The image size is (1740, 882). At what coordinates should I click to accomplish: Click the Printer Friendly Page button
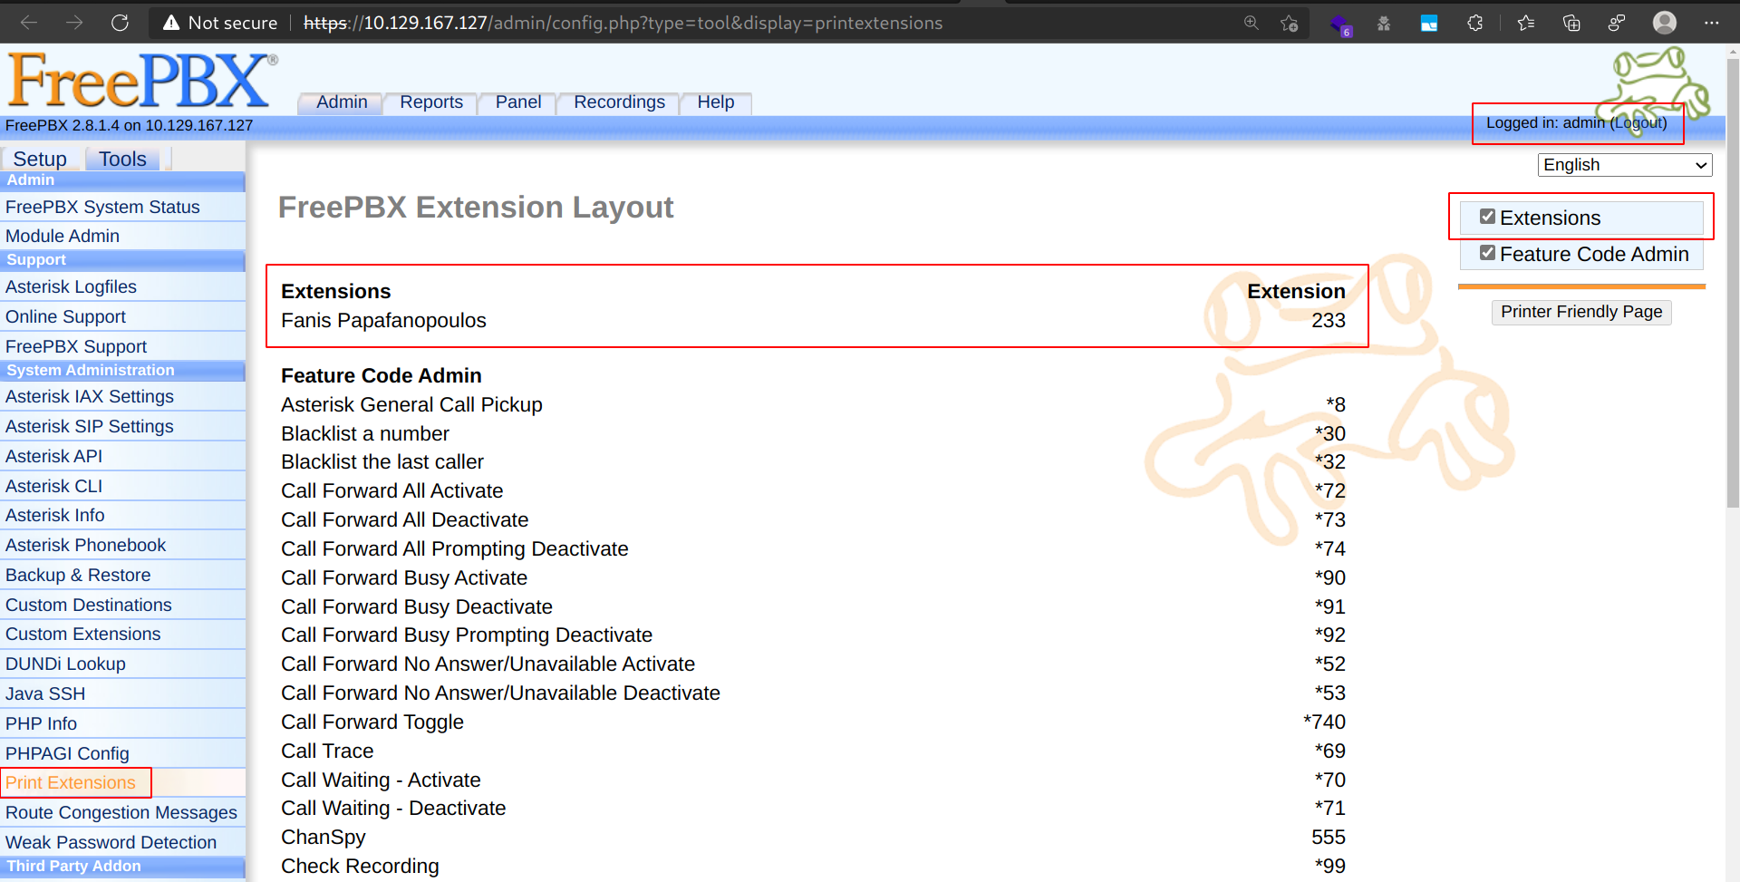[1580, 312]
